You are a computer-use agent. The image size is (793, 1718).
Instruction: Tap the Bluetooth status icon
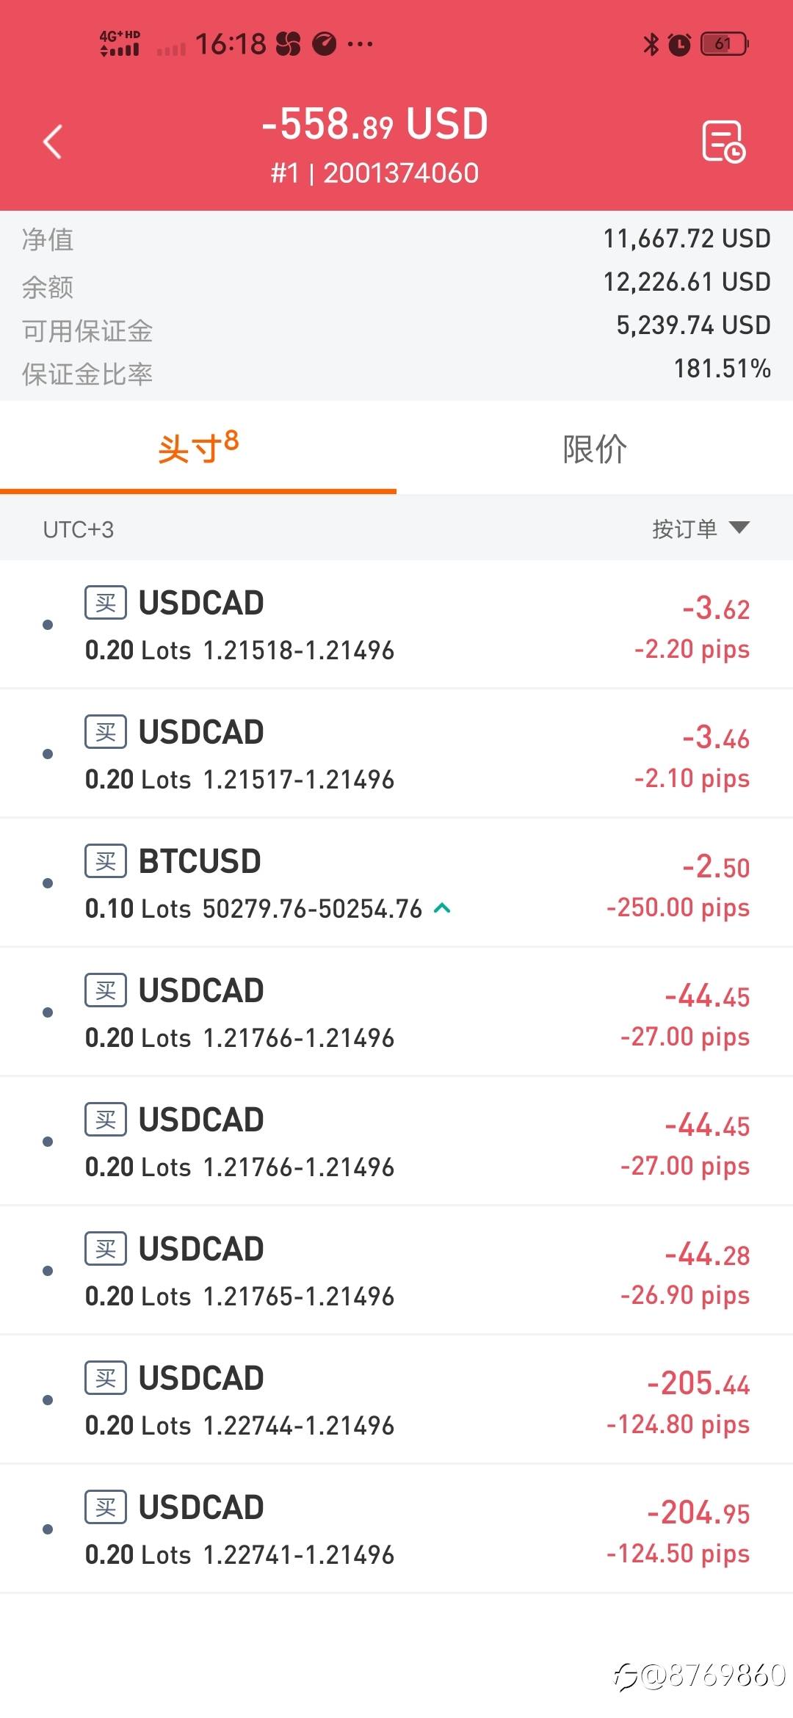[x=651, y=44]
